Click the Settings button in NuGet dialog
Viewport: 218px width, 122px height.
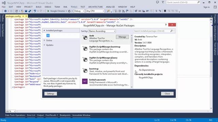point(51,94)
